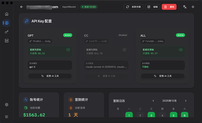Click GPT card title
This screenshot has height=123, width=202.
pos(30,36)
